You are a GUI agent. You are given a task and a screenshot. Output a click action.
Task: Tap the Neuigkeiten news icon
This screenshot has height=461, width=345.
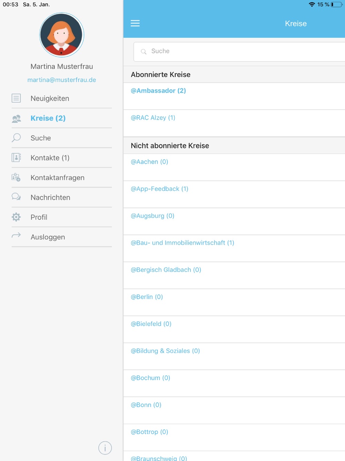click(16, 98)
